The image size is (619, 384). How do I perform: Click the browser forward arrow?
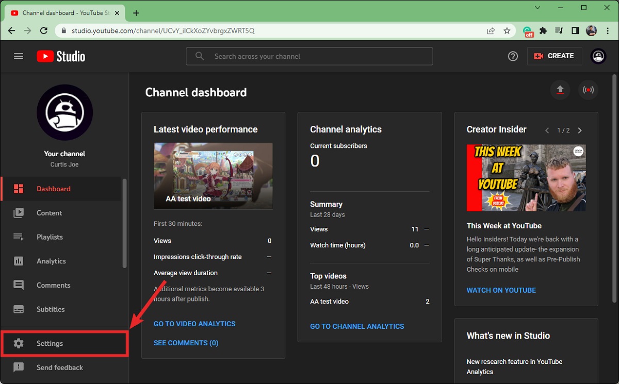28,31
